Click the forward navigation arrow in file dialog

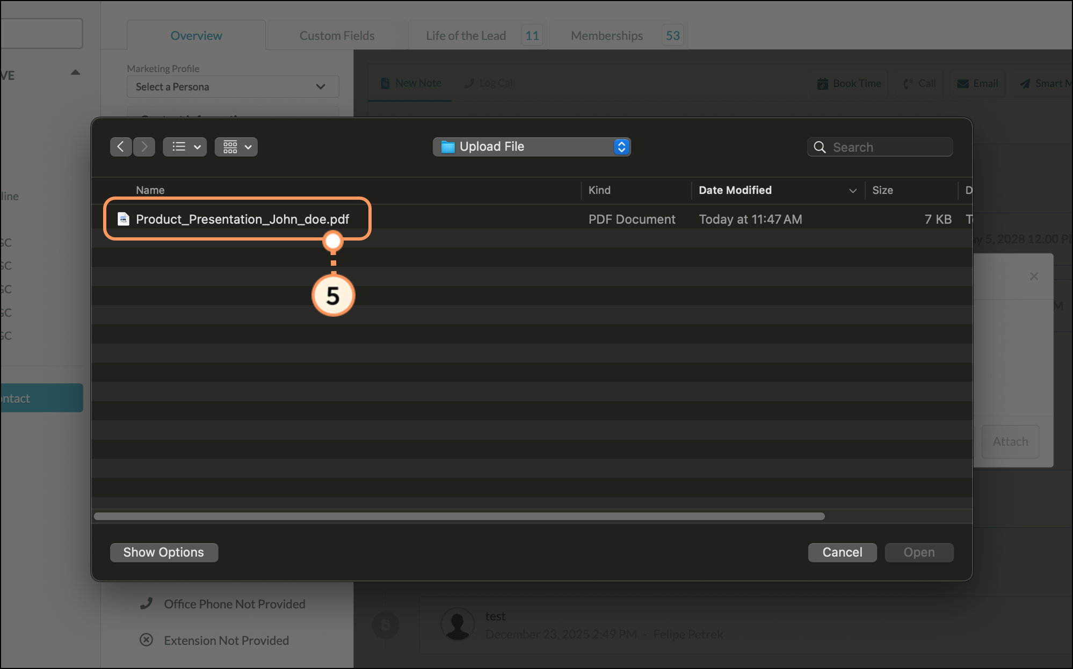pos(144,147)
